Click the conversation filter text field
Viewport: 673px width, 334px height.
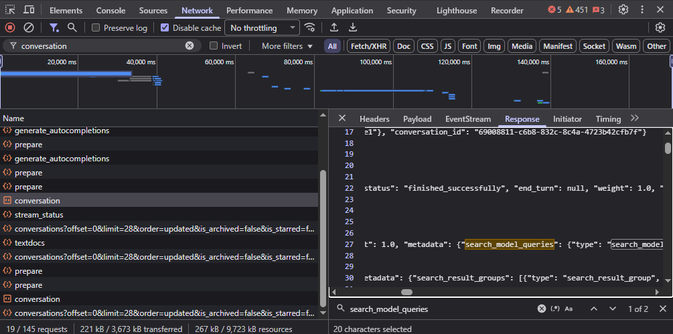point(100,46)
